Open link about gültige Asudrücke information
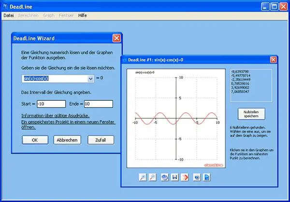The width and height of the screenshot is (290, 202). tap(56, 116)
